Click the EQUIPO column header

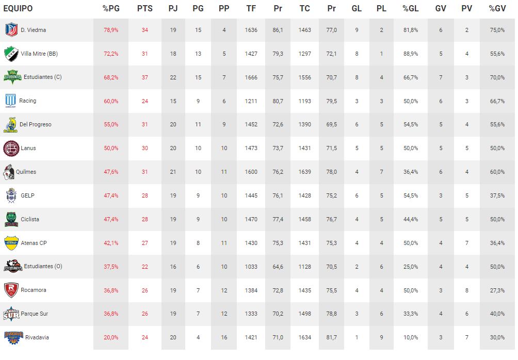18,9
